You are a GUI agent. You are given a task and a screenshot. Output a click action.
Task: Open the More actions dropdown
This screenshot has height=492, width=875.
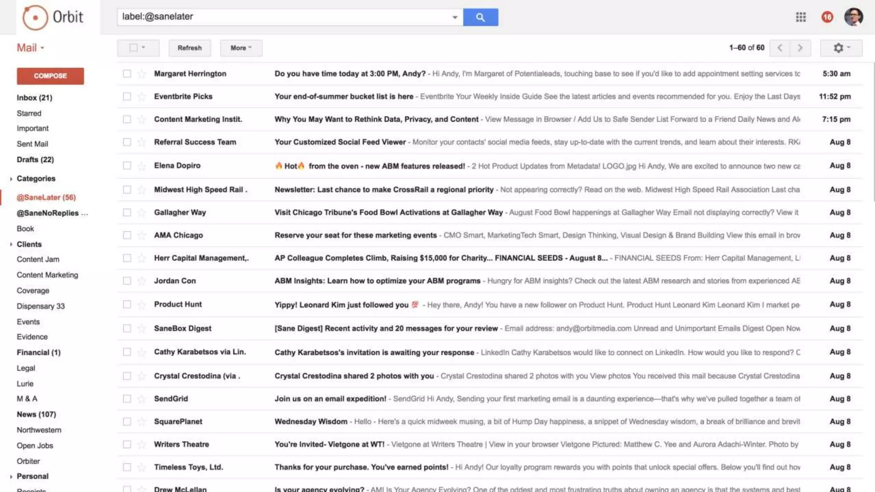pyautogui.click(x=241, y=48)
